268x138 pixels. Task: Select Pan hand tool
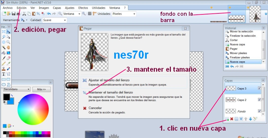tap(8, 48)
